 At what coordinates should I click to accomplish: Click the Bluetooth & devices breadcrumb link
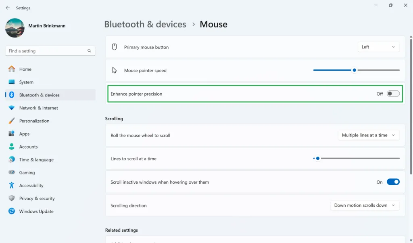(x=145, y=24)
